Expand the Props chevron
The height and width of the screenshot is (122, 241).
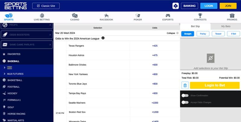50,25
